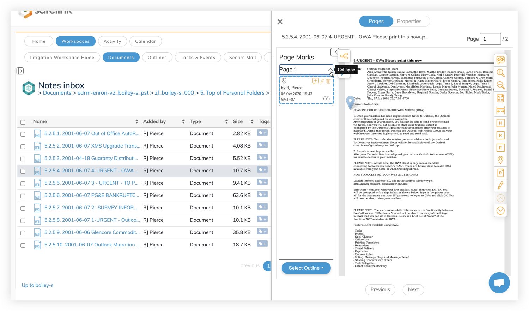Open the Calendar tab
The height and width of the screenshot is (311, 529).
(x=145, y=41)
